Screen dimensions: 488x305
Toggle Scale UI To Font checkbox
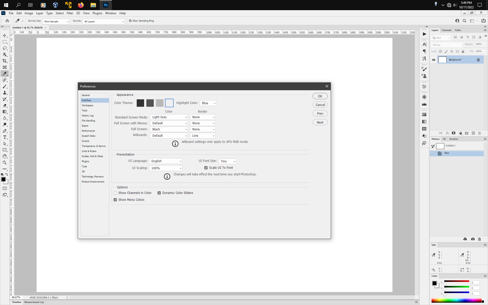[x=206, y=168]
